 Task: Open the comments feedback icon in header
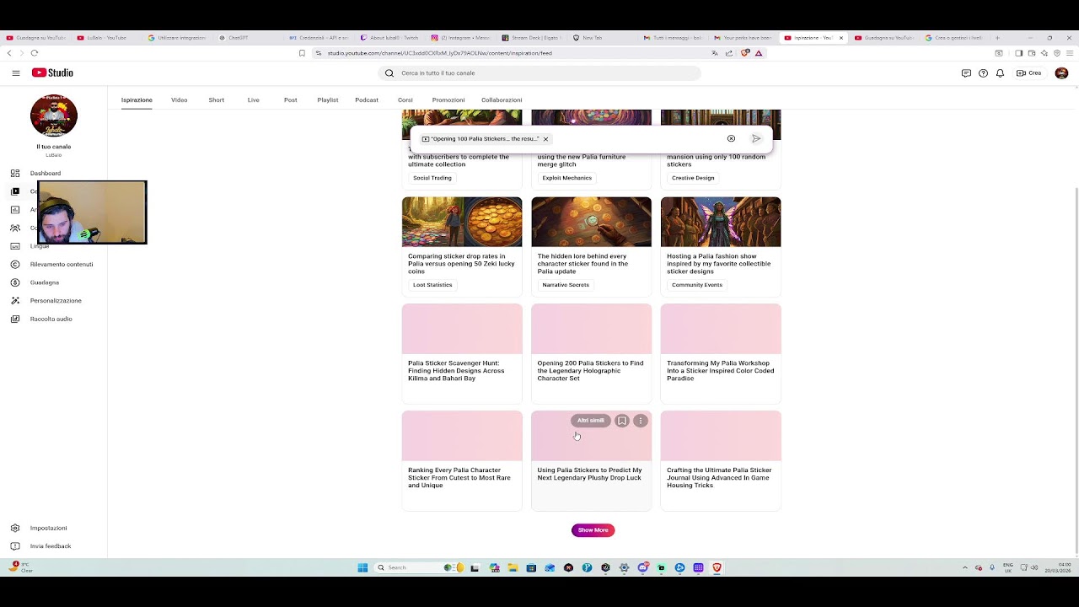click(966, 73)
